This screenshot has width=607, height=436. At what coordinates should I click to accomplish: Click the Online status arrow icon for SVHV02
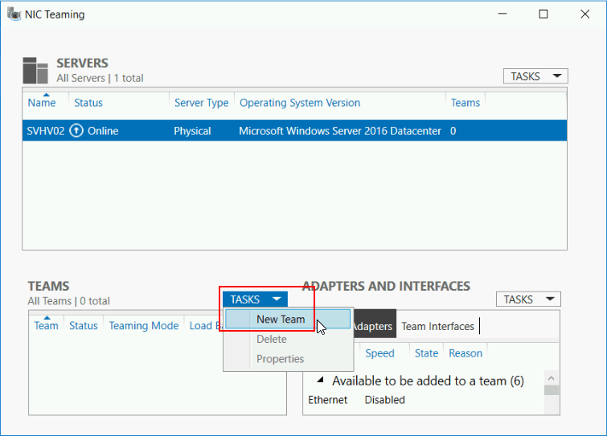[x=76, y=131]
